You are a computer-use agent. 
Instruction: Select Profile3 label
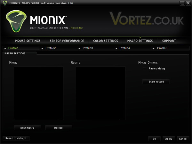tap(88, 48)
